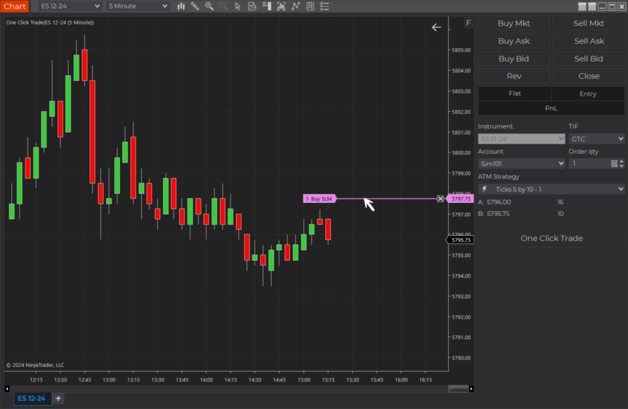Click the back arrow on the chart
Viewport: 628px width, 409px height.
point(436,27)
